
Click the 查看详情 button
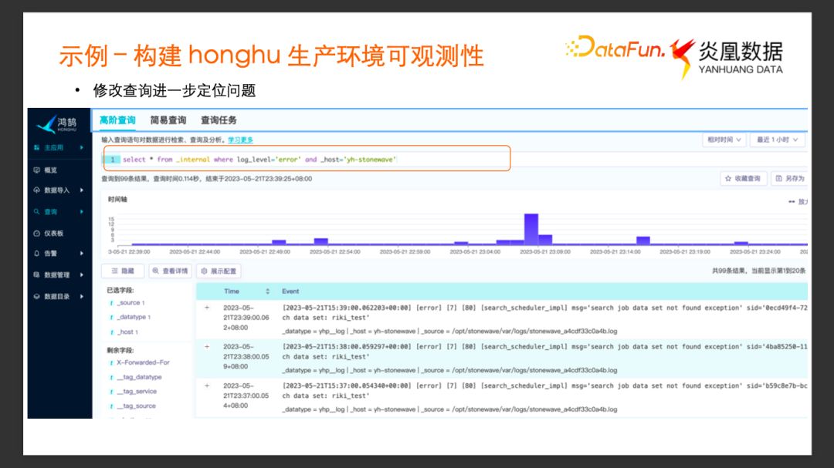170,271
